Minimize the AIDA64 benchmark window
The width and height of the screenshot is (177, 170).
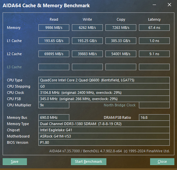point(154,5)
